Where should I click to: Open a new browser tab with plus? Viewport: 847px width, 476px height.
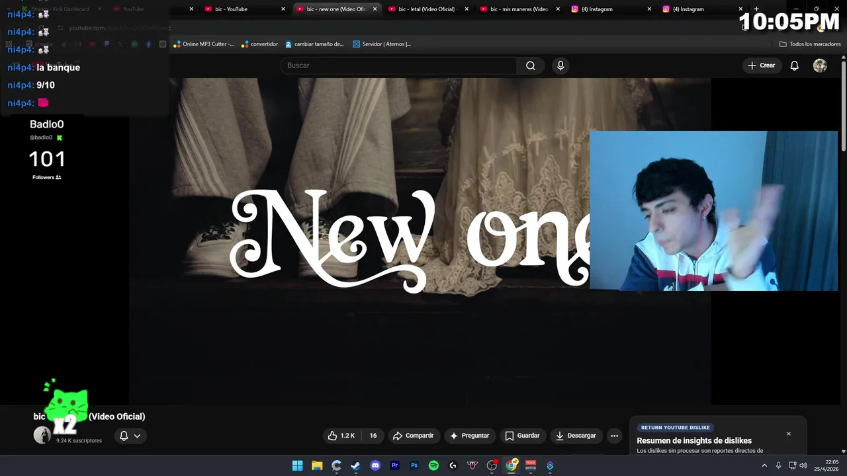(756, 9)
